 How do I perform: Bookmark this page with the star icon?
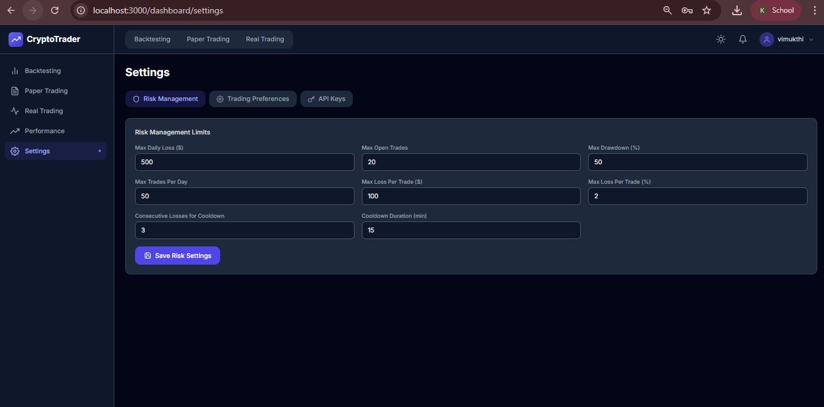coord(707,10)
